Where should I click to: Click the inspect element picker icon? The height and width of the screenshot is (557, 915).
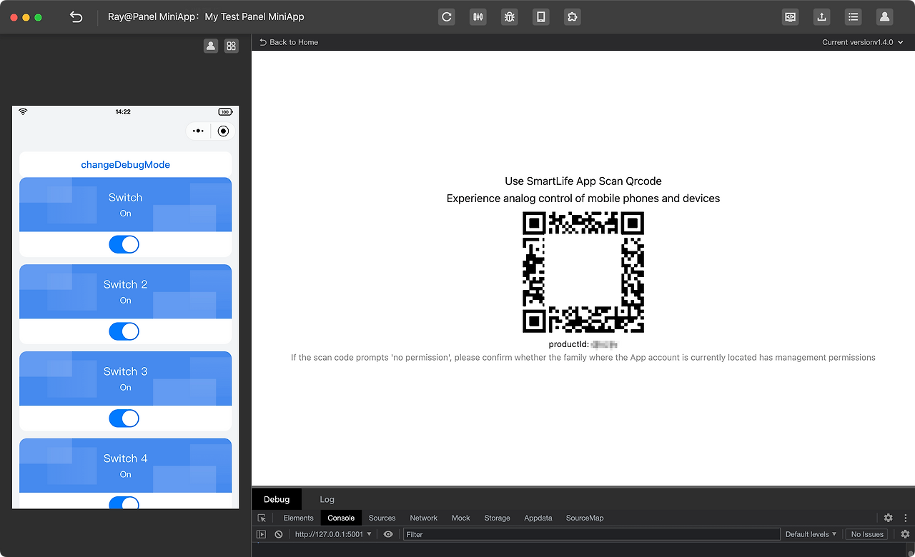(x=262, y=518)
